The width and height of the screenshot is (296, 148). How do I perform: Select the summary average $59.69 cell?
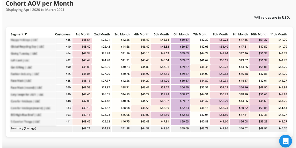pos(181,129)
